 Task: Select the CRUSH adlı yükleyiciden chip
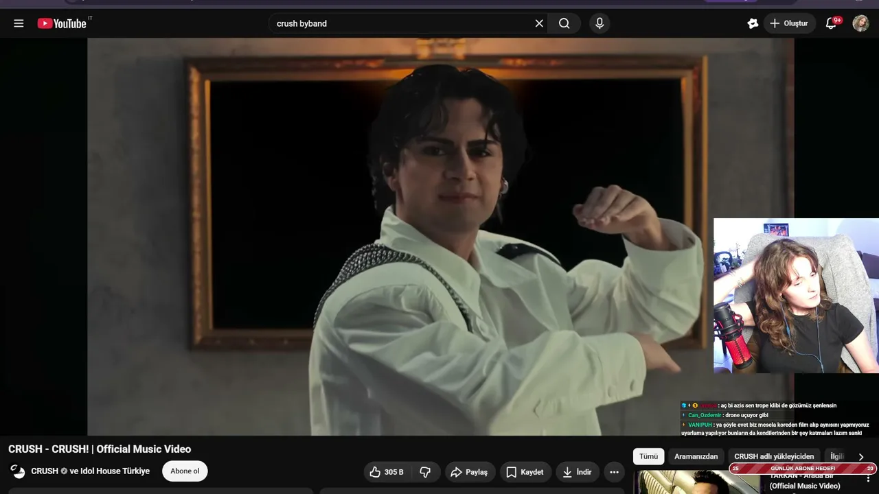pos(774,456)
